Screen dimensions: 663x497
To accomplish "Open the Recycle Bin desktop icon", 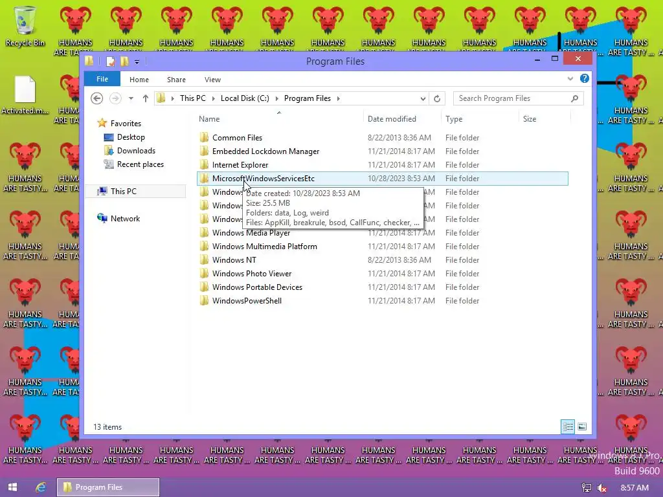I will 25,26.
